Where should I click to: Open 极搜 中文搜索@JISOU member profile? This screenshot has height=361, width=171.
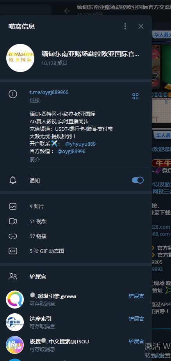click(x=76, y=345)
